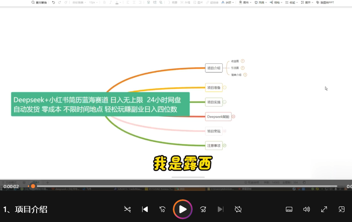Select the 项目实操 node

click(214, 102)
